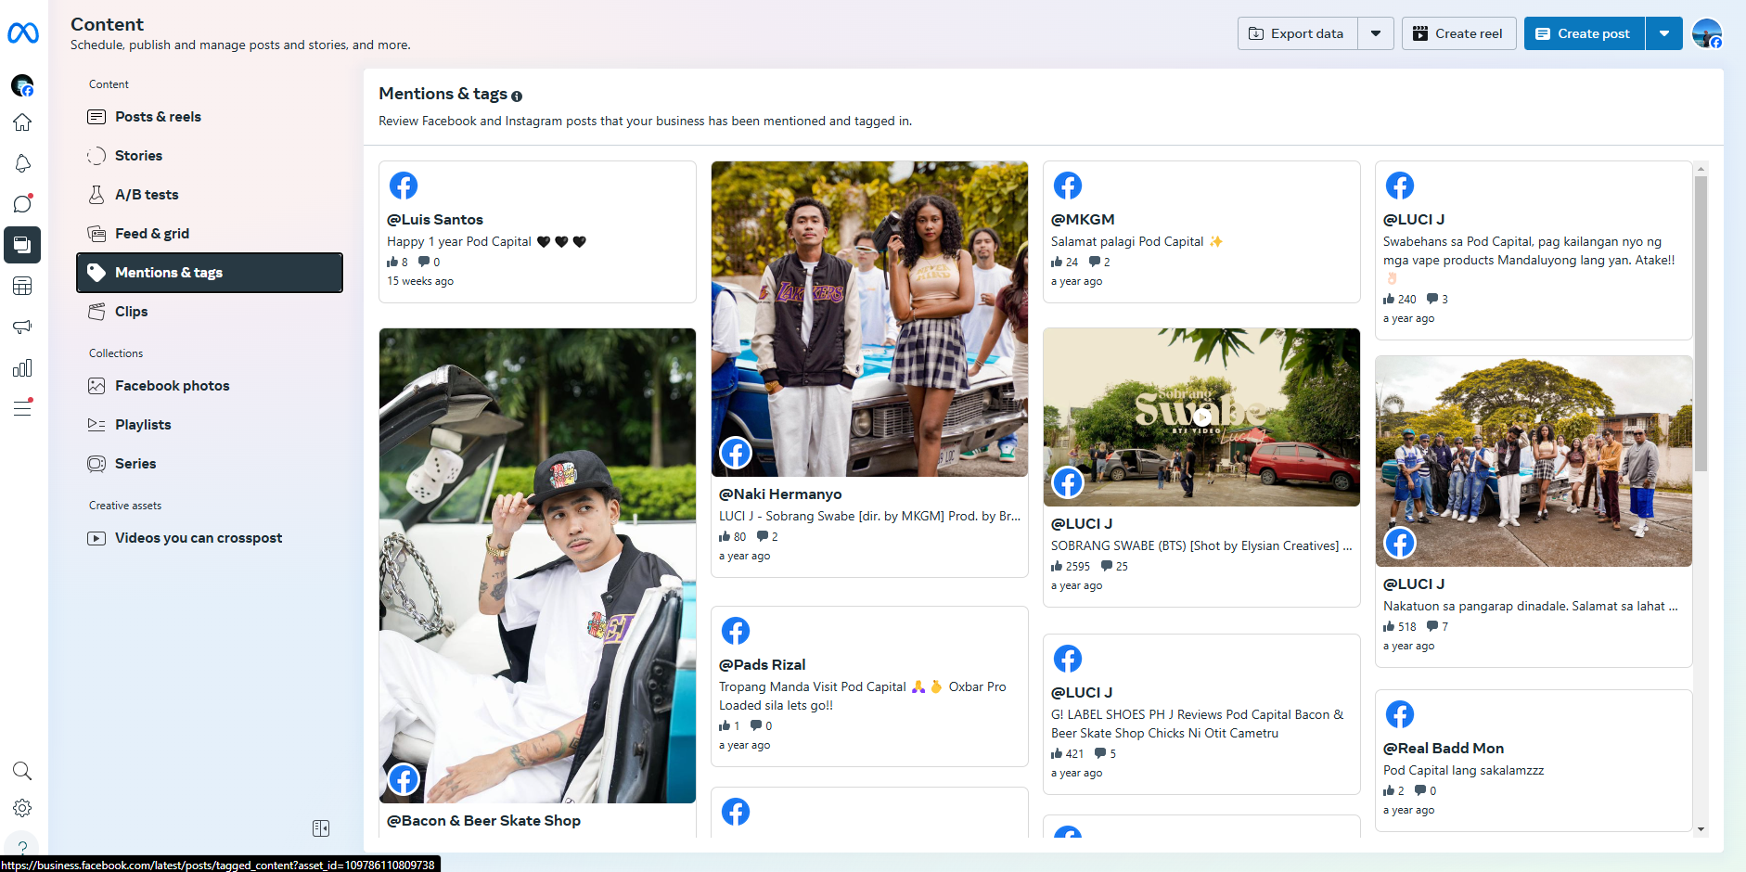Click like icon on MKGM post
The height and width of the screenshot is (872, 1746).
point(1057,262)
